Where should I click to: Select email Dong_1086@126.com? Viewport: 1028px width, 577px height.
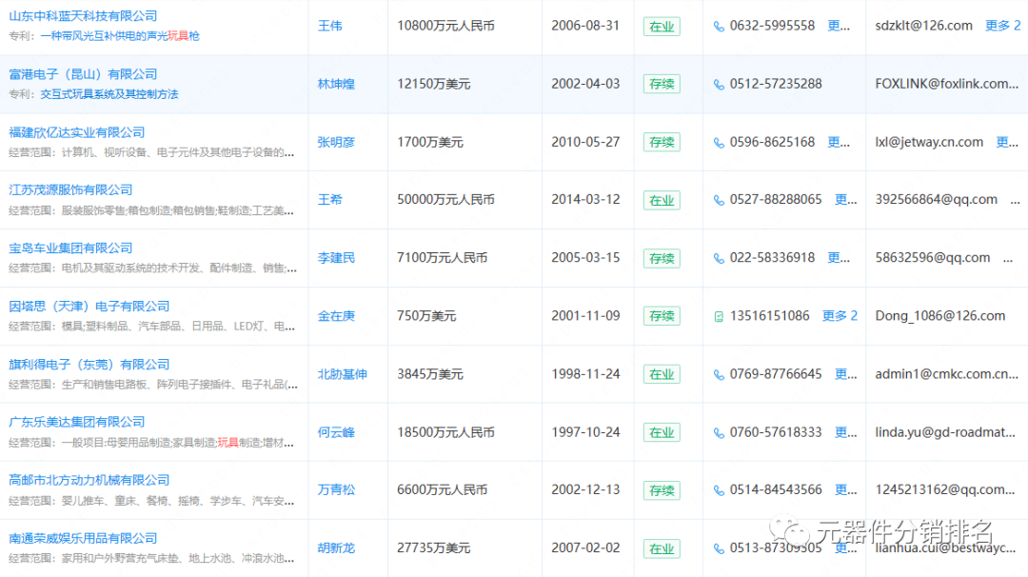click(940, 316)
